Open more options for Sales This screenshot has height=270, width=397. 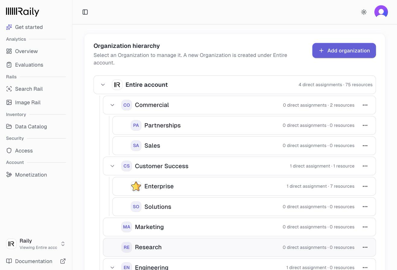click(365, 146)
